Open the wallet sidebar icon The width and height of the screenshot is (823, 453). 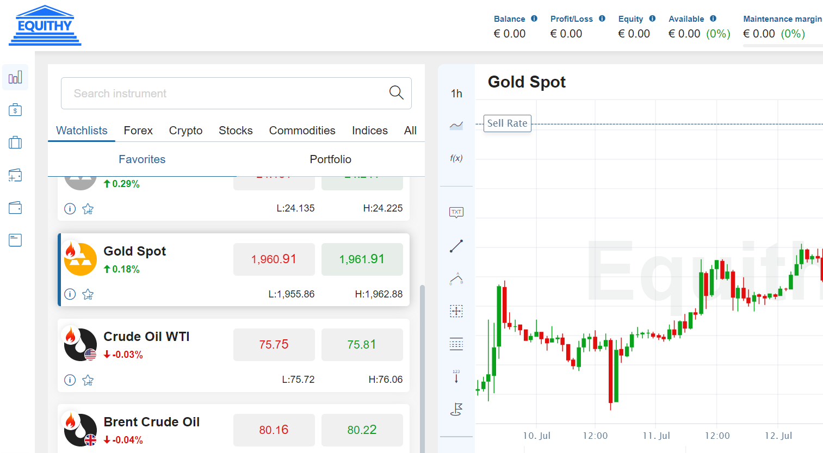[x=15, y=208]
